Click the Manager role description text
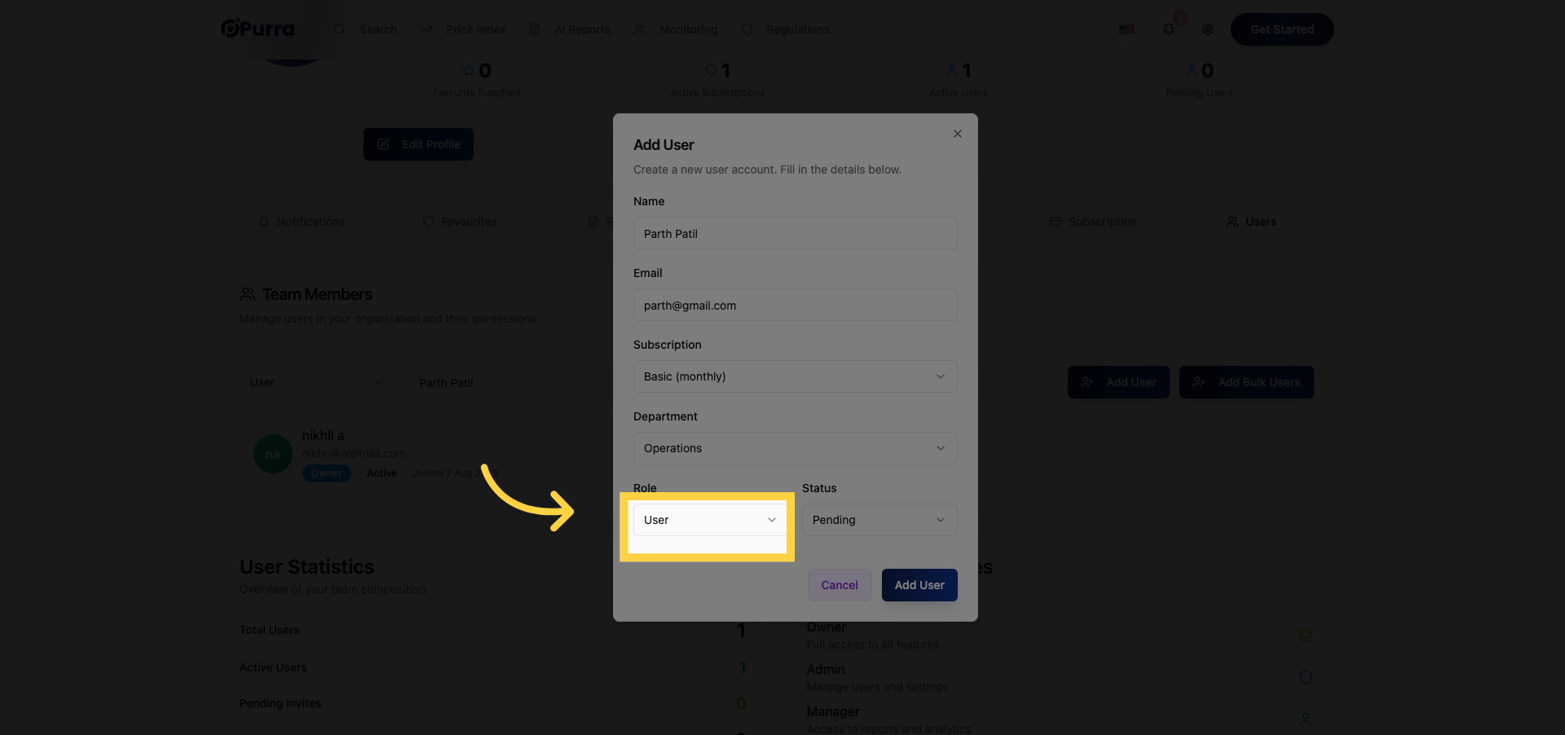 pos(888,728)
